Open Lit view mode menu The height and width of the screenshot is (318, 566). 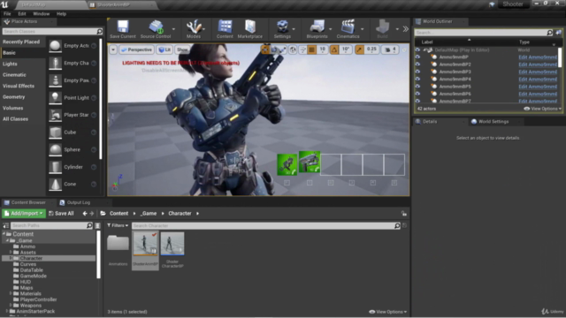164,49
